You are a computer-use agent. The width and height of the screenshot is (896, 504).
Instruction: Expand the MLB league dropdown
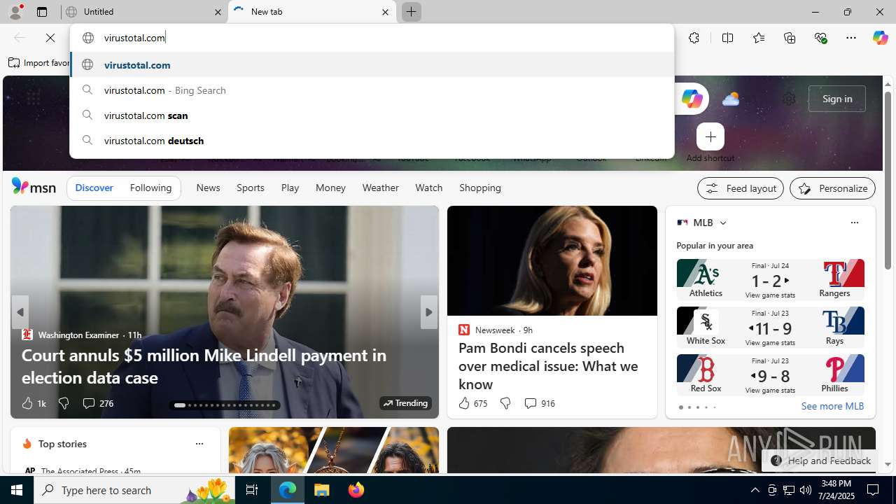(723, 223)
